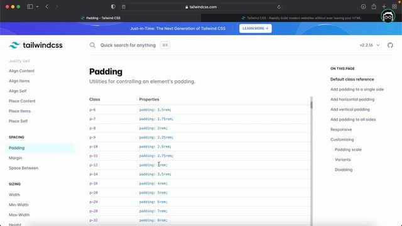402x226 pixels.
Task: Go forward with the forward arrow
Action: point(57,7)
